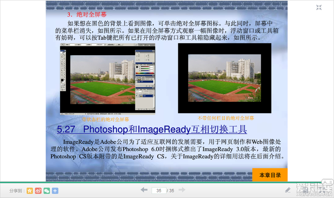Click the 本章目录 orange button
This screenshot has width=334, height=198.
tap(270, 175)
